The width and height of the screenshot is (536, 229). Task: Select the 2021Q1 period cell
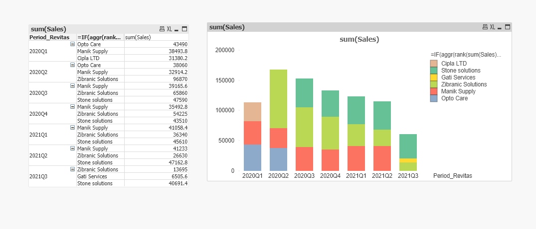(53, 134)
